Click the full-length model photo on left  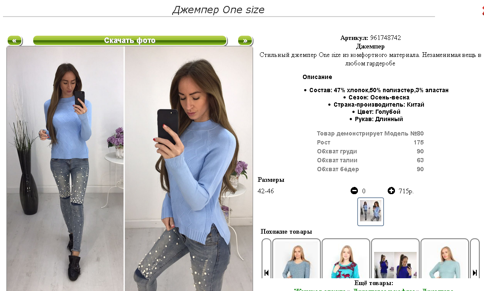tap(65, 169)
